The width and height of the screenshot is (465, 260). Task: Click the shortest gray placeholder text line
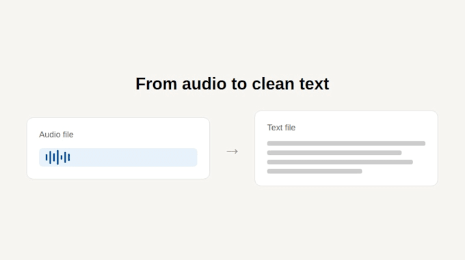tap(315, 171)
